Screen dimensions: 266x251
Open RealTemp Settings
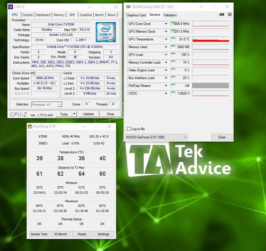click(104, 234)
